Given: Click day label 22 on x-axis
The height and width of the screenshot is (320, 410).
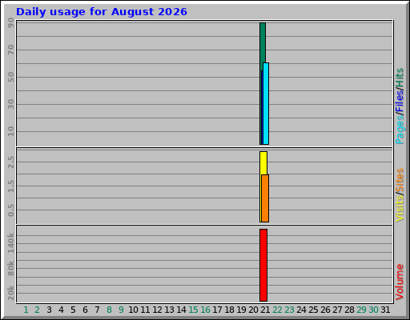Looking at the screenshot, I should point(277,310).
